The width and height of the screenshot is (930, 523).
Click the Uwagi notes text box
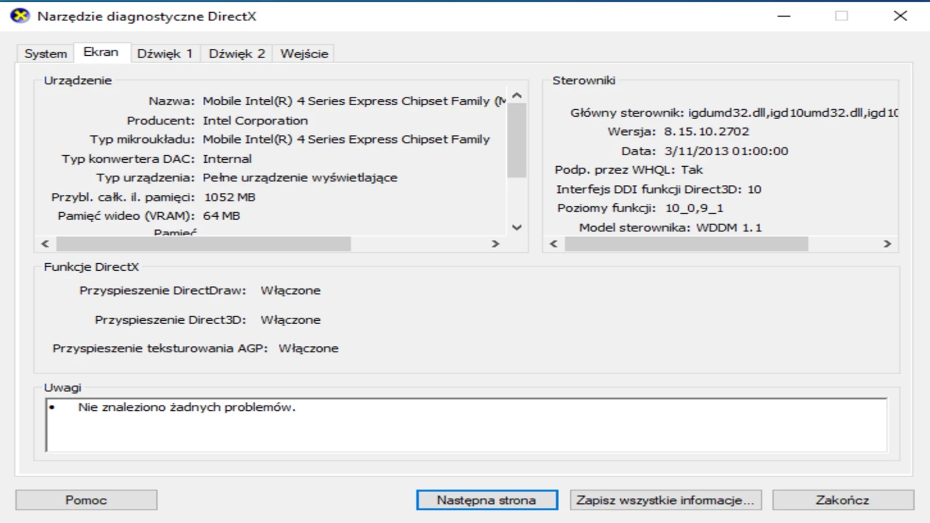click(466, 425)
